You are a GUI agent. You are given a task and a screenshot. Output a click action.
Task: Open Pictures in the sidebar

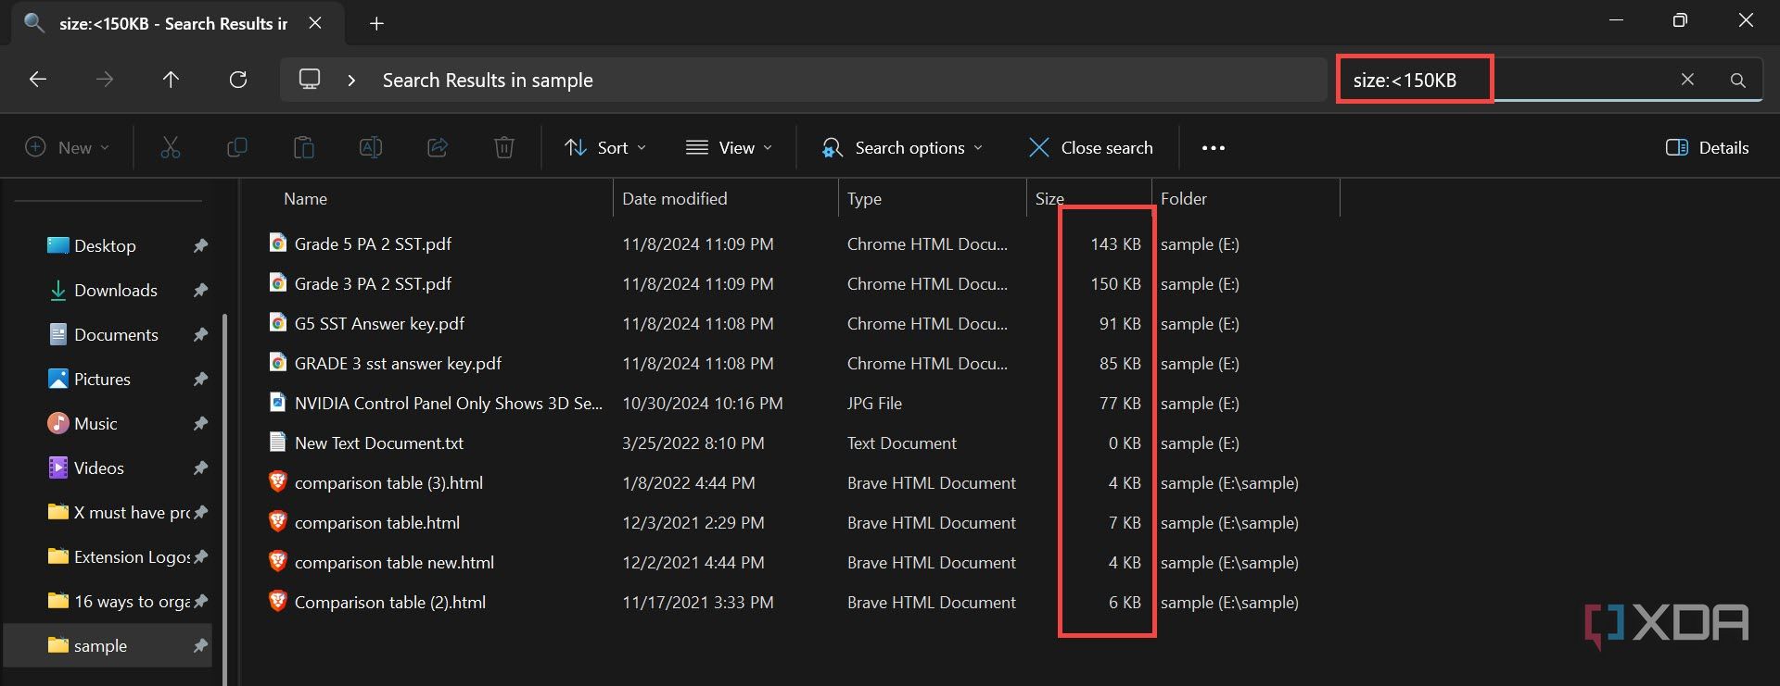(102, 379)
